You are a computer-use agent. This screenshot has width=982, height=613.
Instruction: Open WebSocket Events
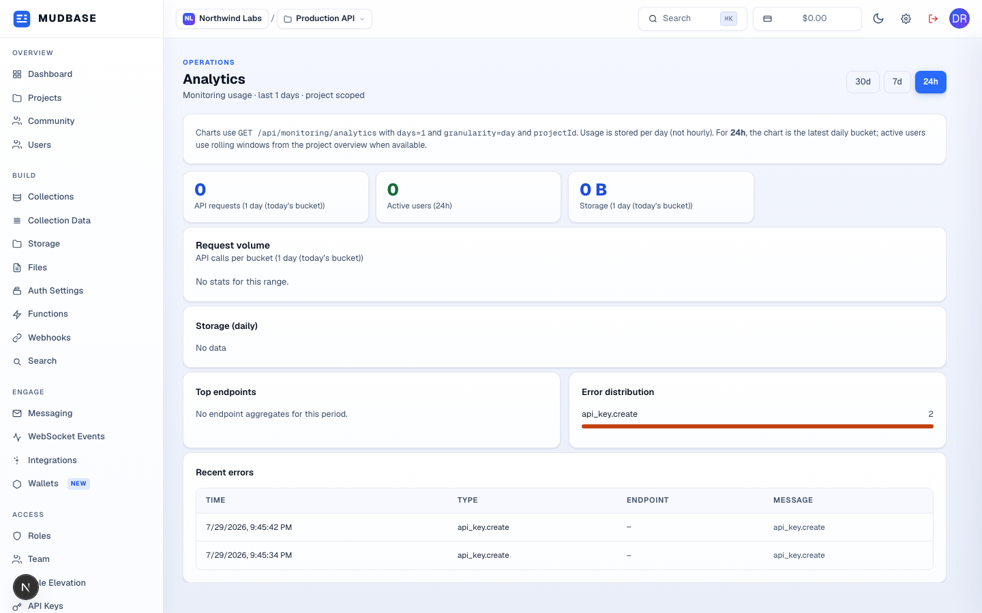click(81, 437)
